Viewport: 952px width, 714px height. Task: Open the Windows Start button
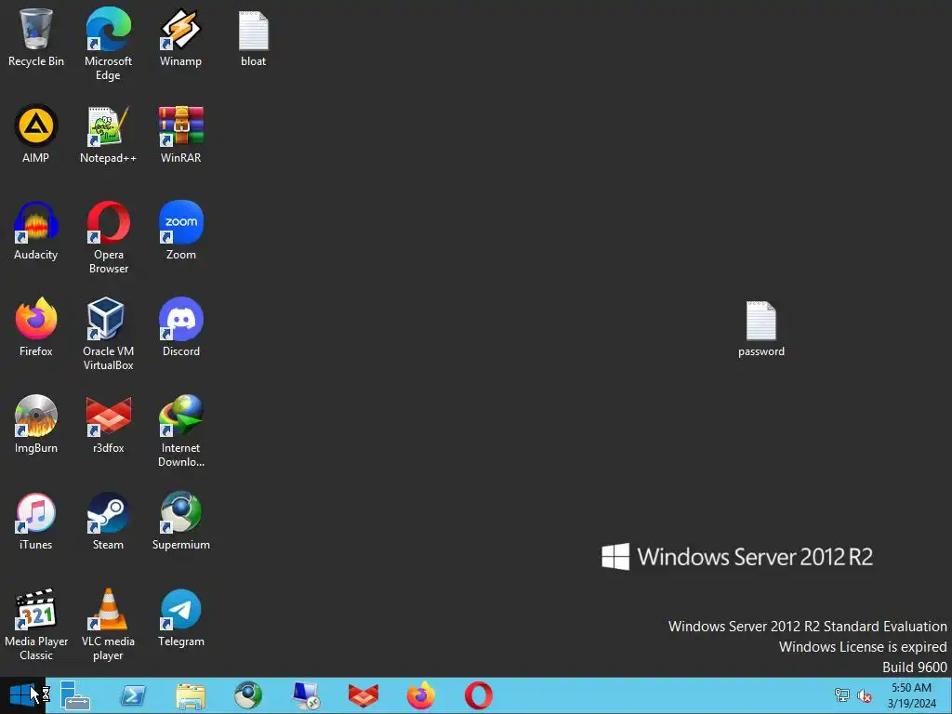pos(22,695)
